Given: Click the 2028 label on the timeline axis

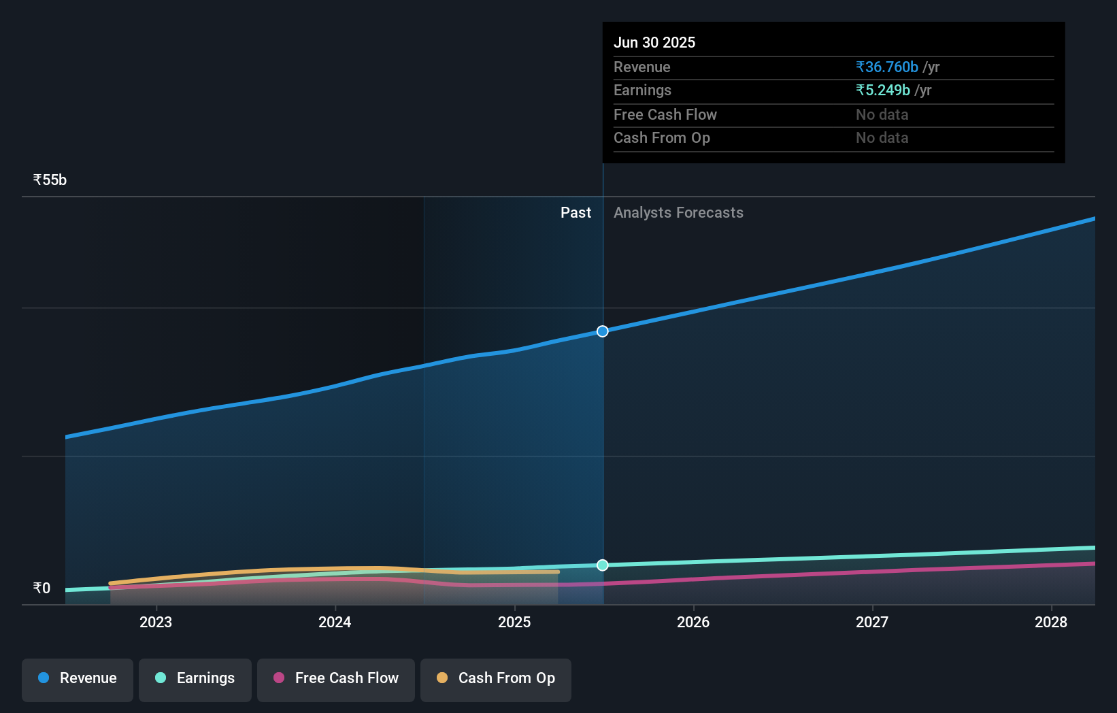Looking at the screenshot, I should [1051, 622].
